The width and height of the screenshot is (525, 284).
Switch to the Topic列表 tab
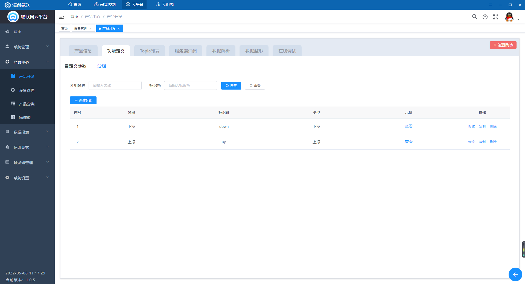[x=150, y=51]
